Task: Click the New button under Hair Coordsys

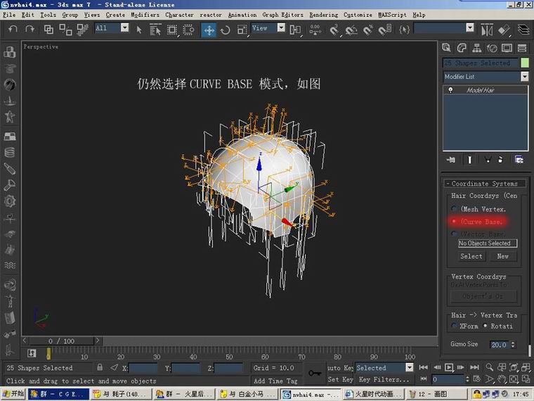Action: [x=502, y=256]
